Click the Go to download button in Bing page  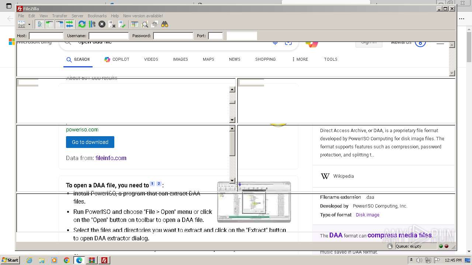coord(90,142)
